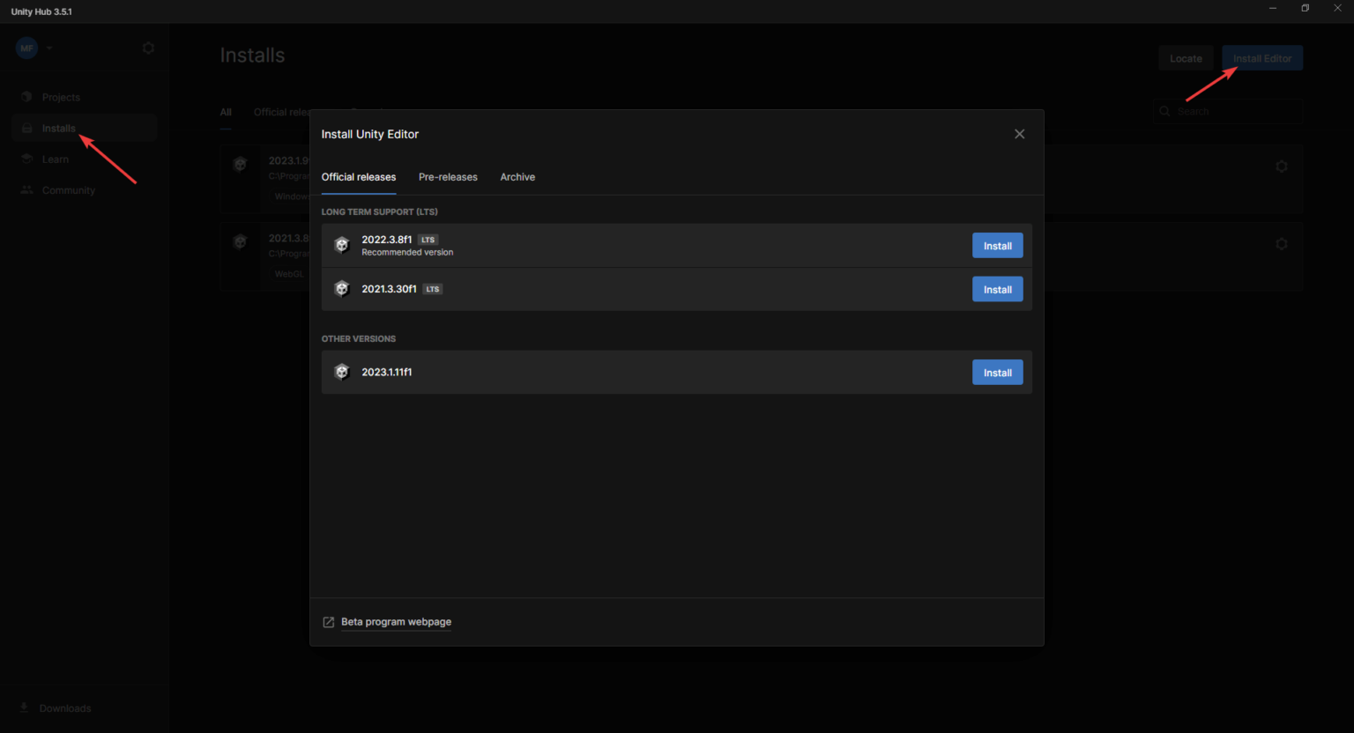
Task: Open Unity Hub preferences gear icon
Action: coord(148,48)
